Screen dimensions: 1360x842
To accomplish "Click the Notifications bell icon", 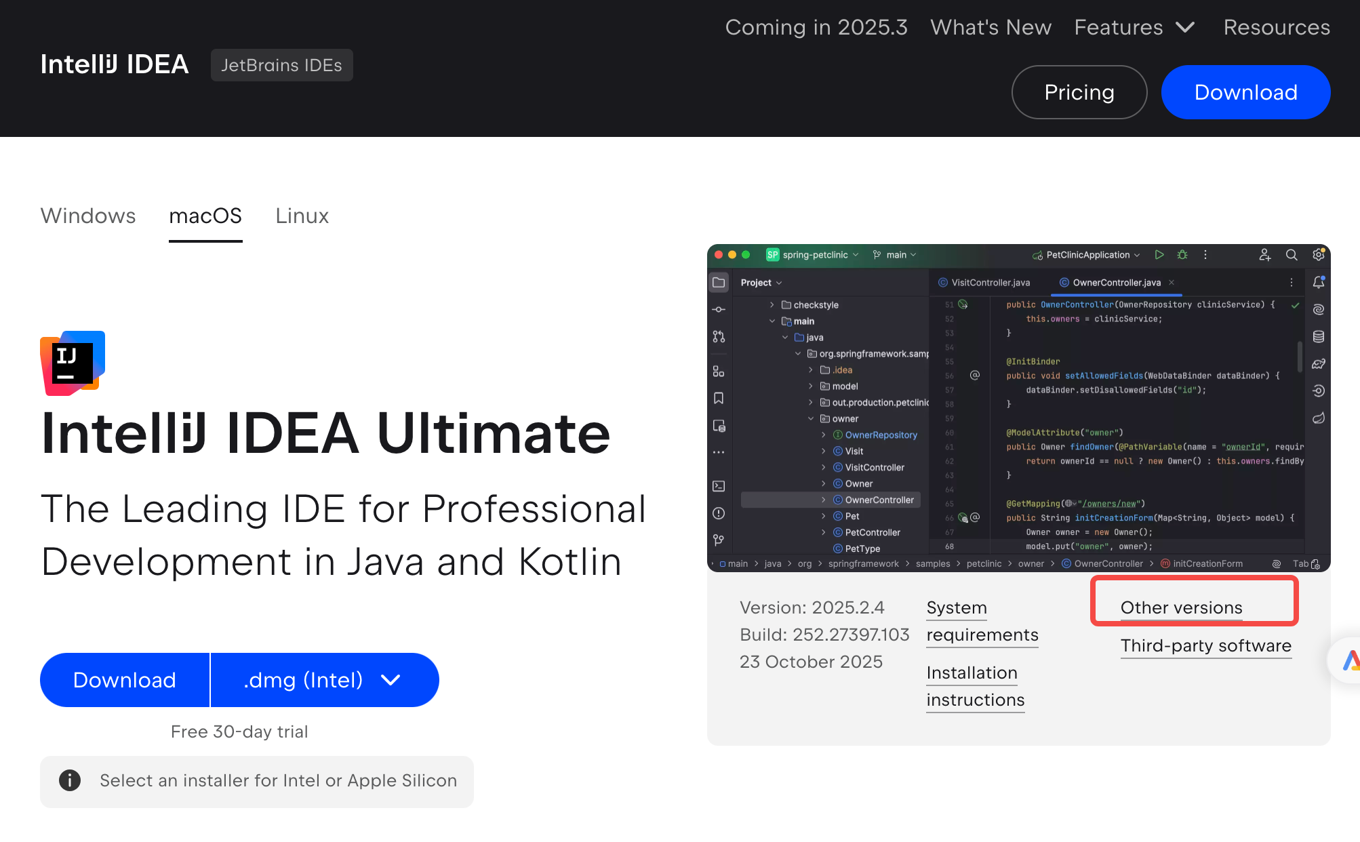I will pyautogui.click(x=1319, y=283).
